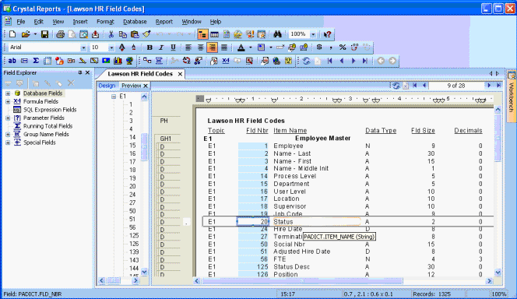The image size is (517, 299).
Task: Click the Insert Picture icon
Action: 106,61
